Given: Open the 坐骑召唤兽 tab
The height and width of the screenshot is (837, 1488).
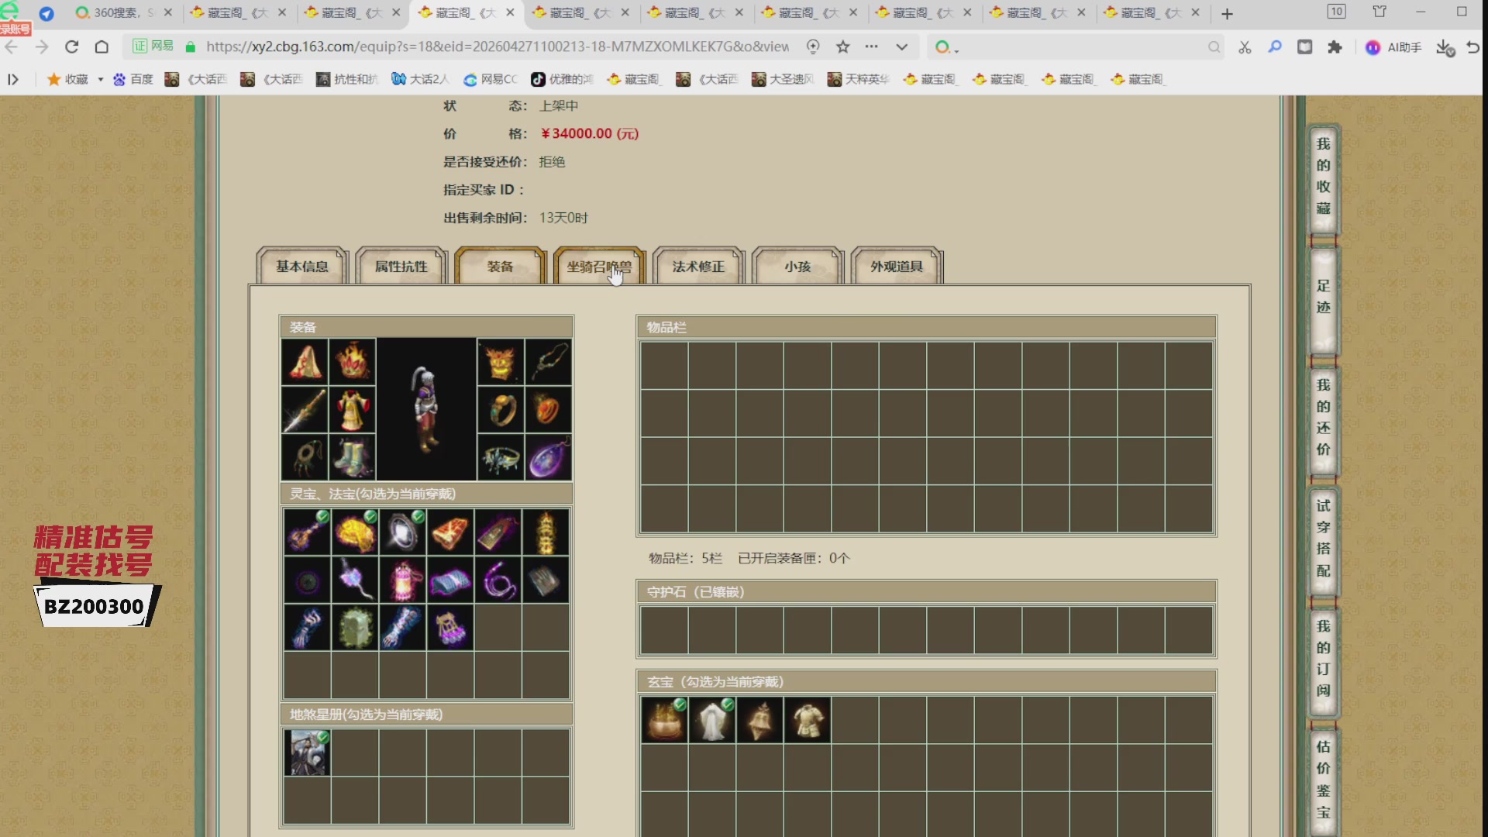Looking at the screenshot, I should click(599, 267).
